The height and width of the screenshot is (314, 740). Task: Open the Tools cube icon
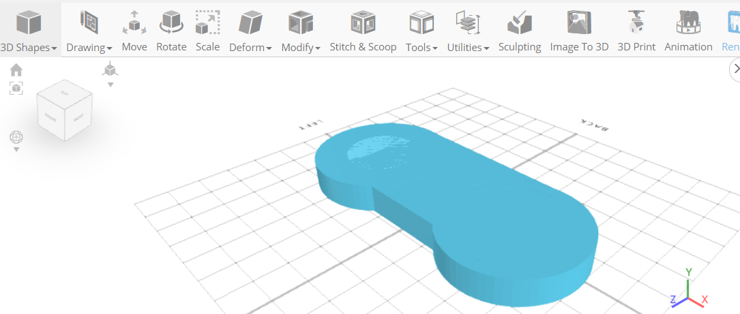[421, 22]
